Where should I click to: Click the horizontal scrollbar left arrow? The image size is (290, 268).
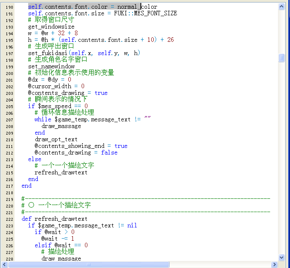click(x=4, y=265)
